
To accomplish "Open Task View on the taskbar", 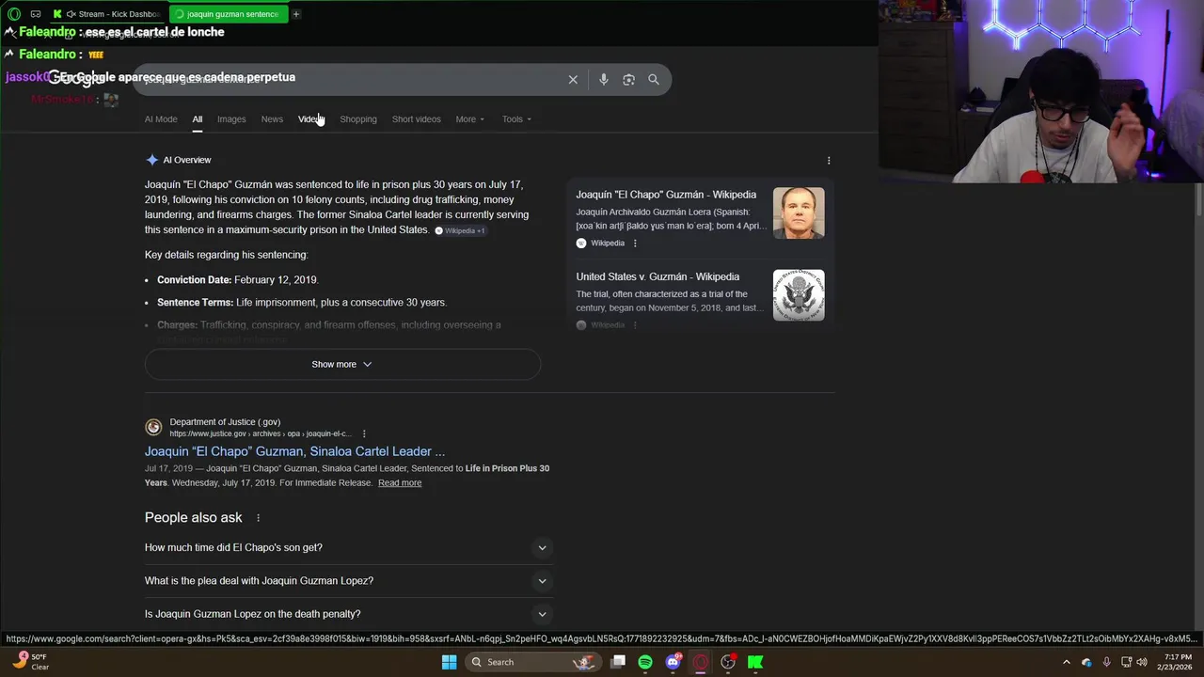I will (x=618, y=662).
